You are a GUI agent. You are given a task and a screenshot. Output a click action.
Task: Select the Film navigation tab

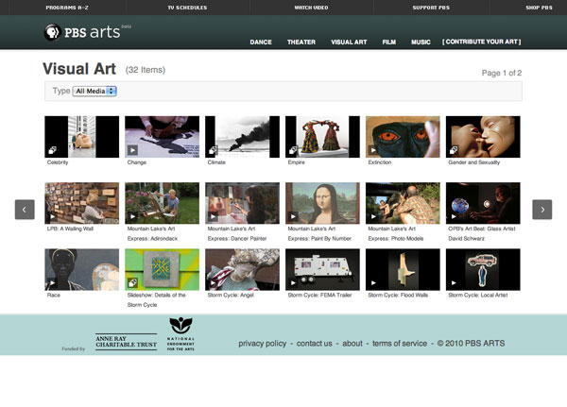tap(389, 42)
